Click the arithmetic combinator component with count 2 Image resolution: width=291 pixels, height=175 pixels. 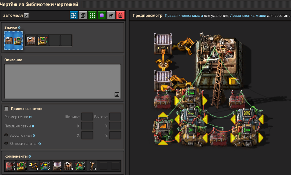click(x=45, y=166)
